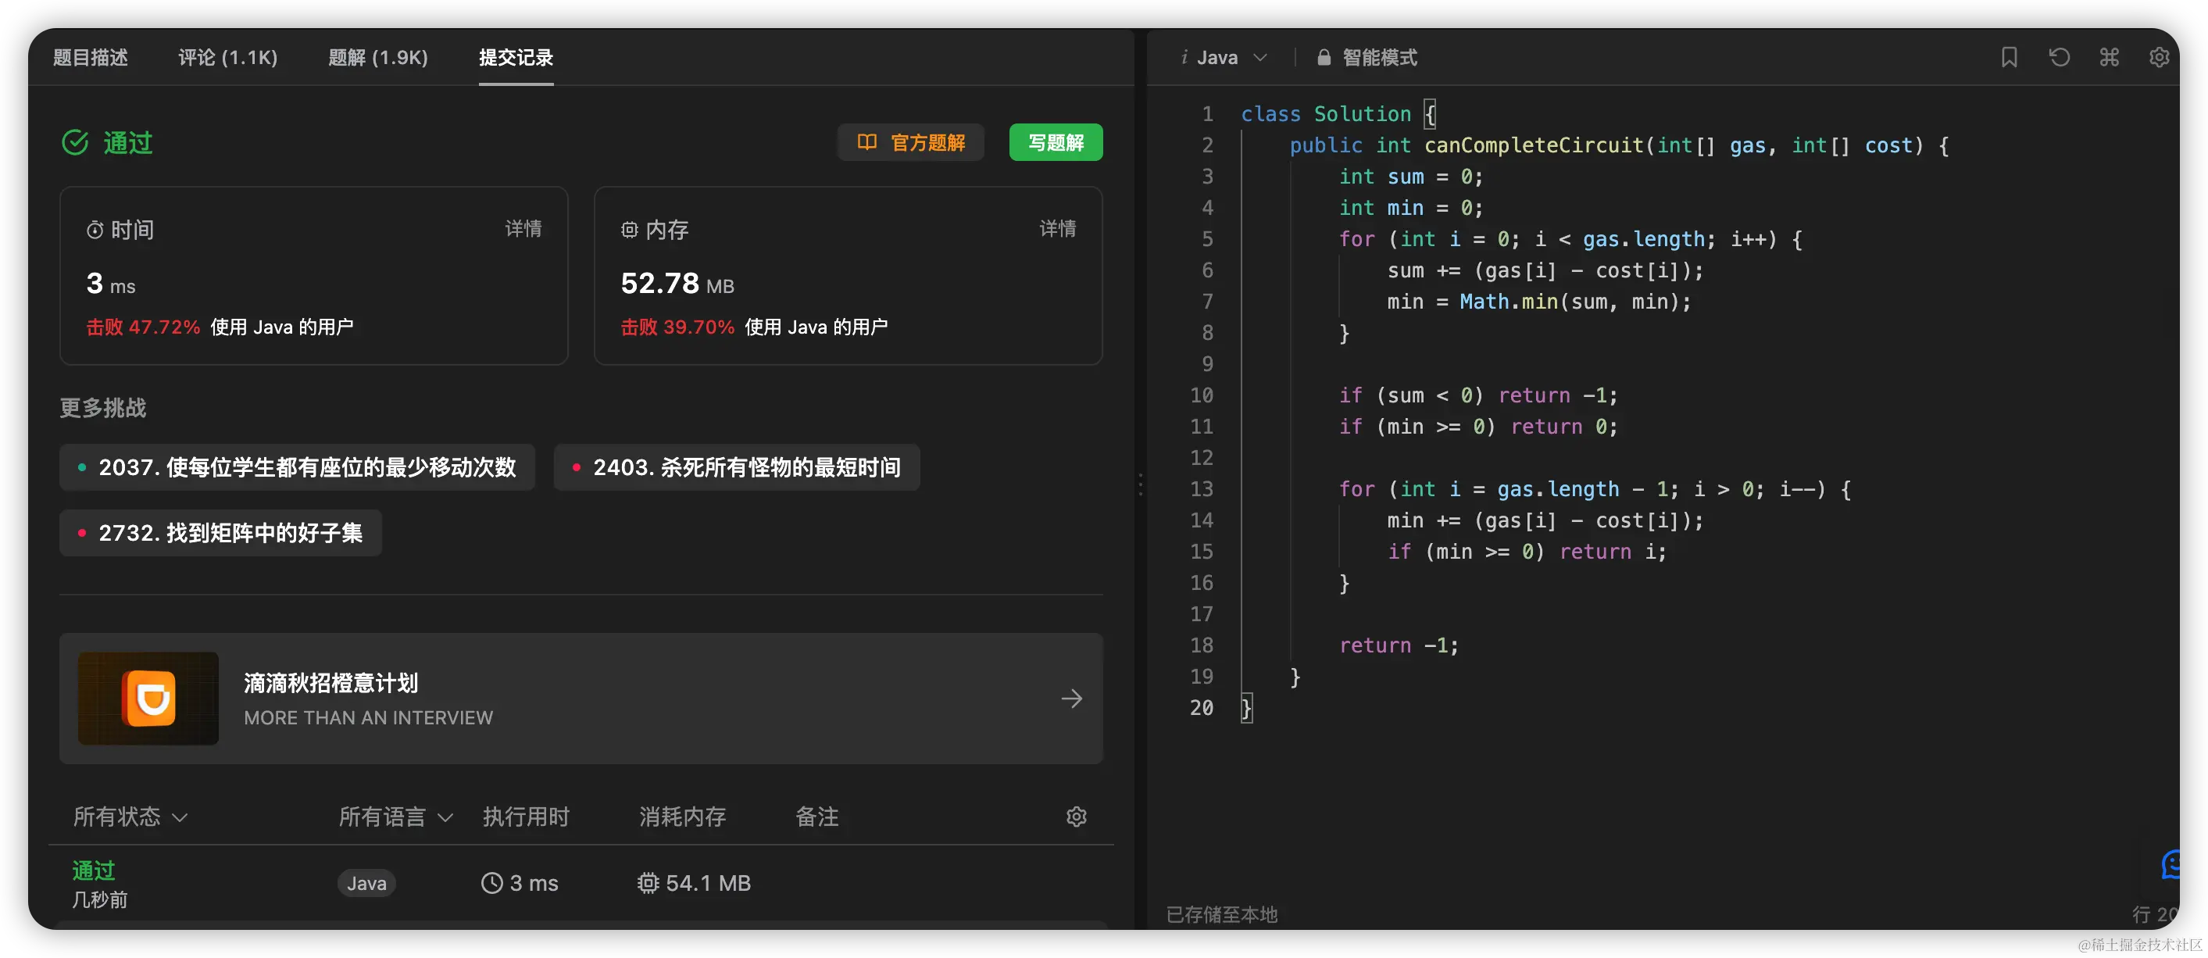This screenshot has height=958, width=2208.
Task: Click the bookmark icon in editor toolbar
Action: click(x=2008, y=57)
